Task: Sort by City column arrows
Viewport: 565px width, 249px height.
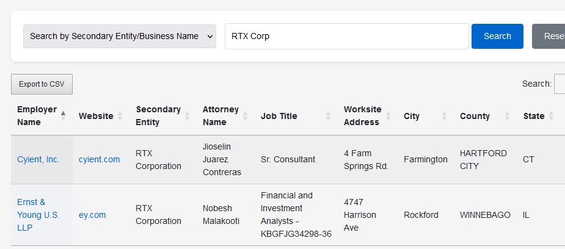Action: pos(444,116)
